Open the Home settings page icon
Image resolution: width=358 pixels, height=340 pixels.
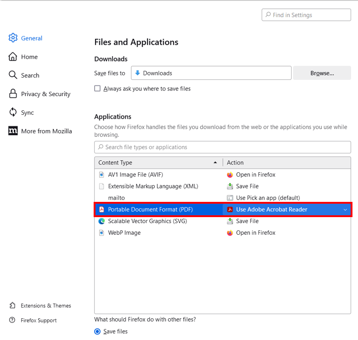[x=13, y=57]
